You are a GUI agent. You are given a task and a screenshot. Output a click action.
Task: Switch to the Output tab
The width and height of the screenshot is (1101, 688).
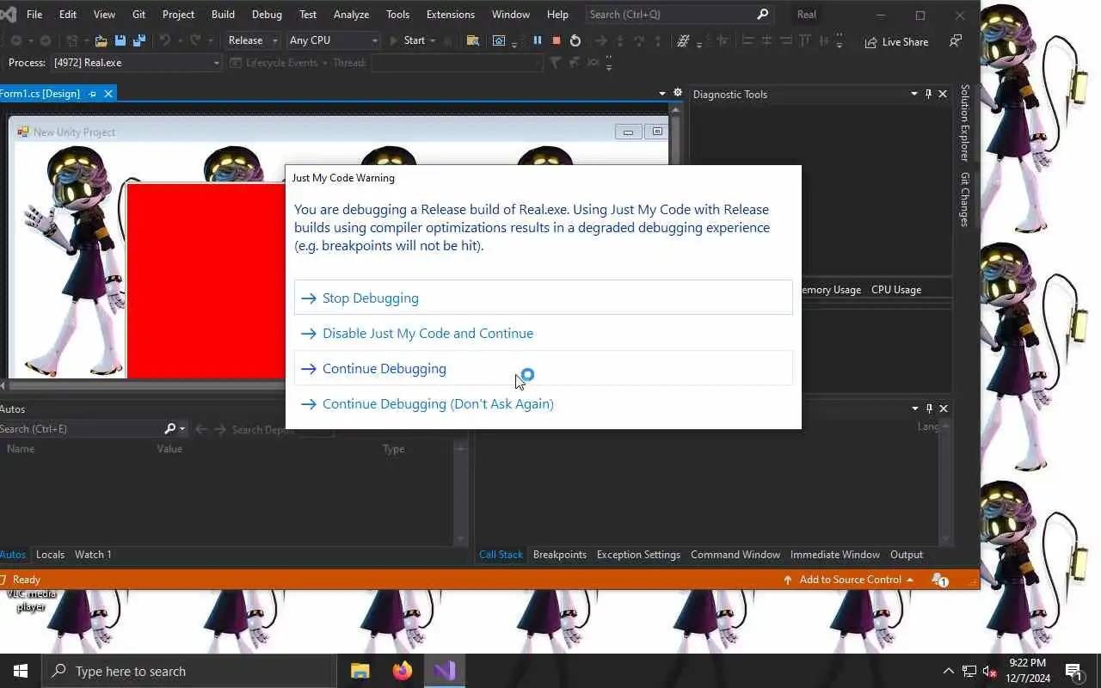coord(907,555)
